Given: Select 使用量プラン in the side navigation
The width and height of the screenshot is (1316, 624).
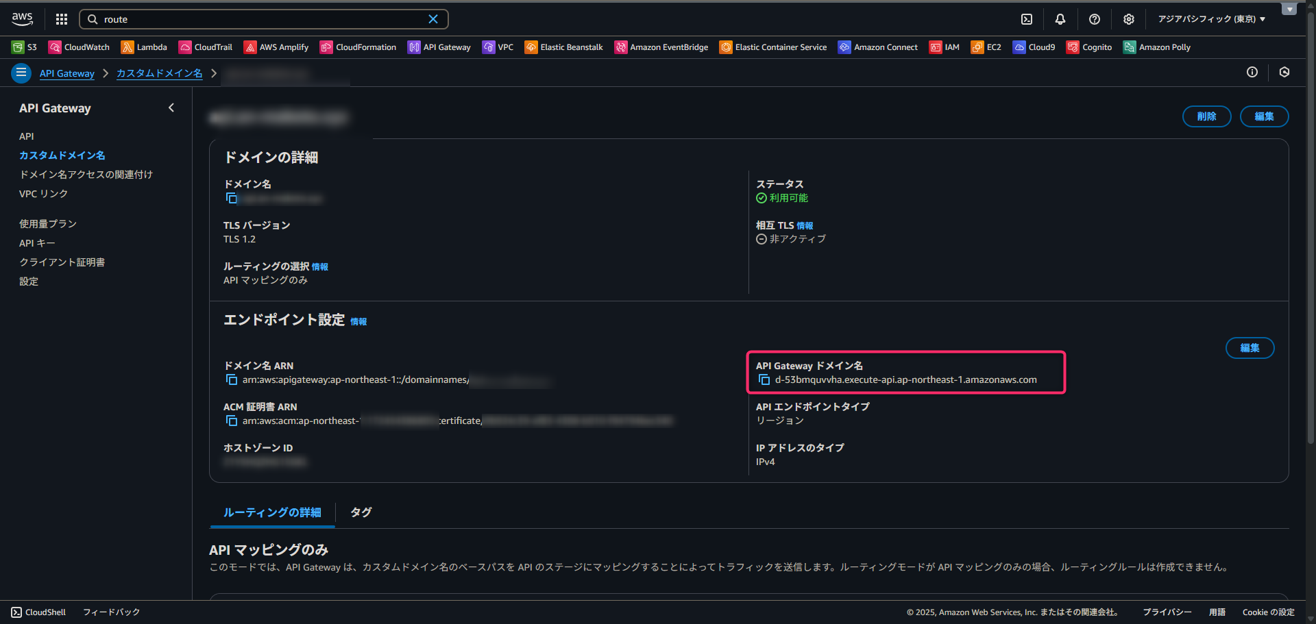Looking at the screenshot, I should click(48, 224).
